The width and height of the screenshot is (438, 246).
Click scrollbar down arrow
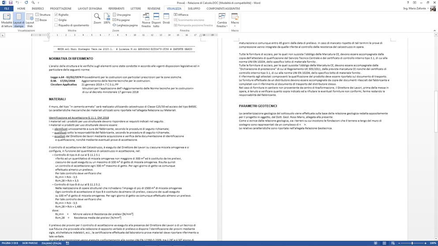pyautogui.click(x=436, y=239)
